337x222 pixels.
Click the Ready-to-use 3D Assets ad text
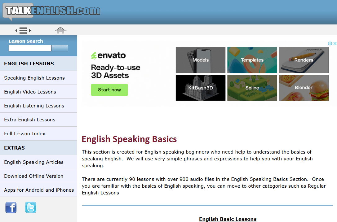pos(115,72)
